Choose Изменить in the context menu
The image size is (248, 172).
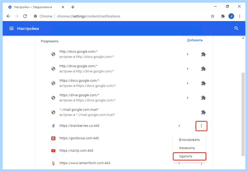(x=189, y=148)
